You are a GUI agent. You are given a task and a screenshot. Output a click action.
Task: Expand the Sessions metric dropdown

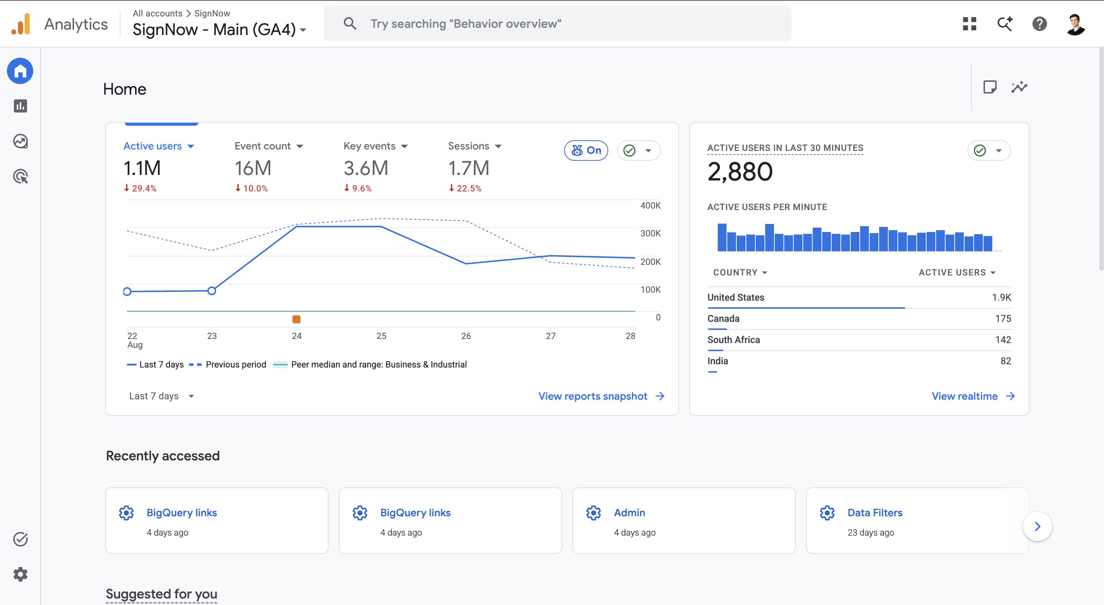point(475,146)
